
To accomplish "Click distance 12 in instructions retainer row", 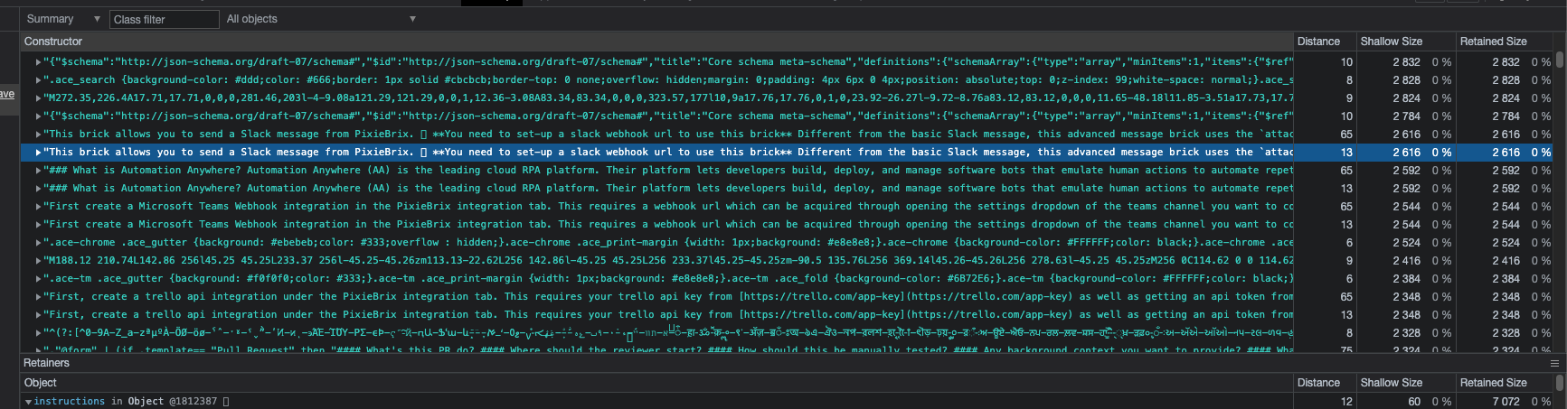I will 1346,402.
